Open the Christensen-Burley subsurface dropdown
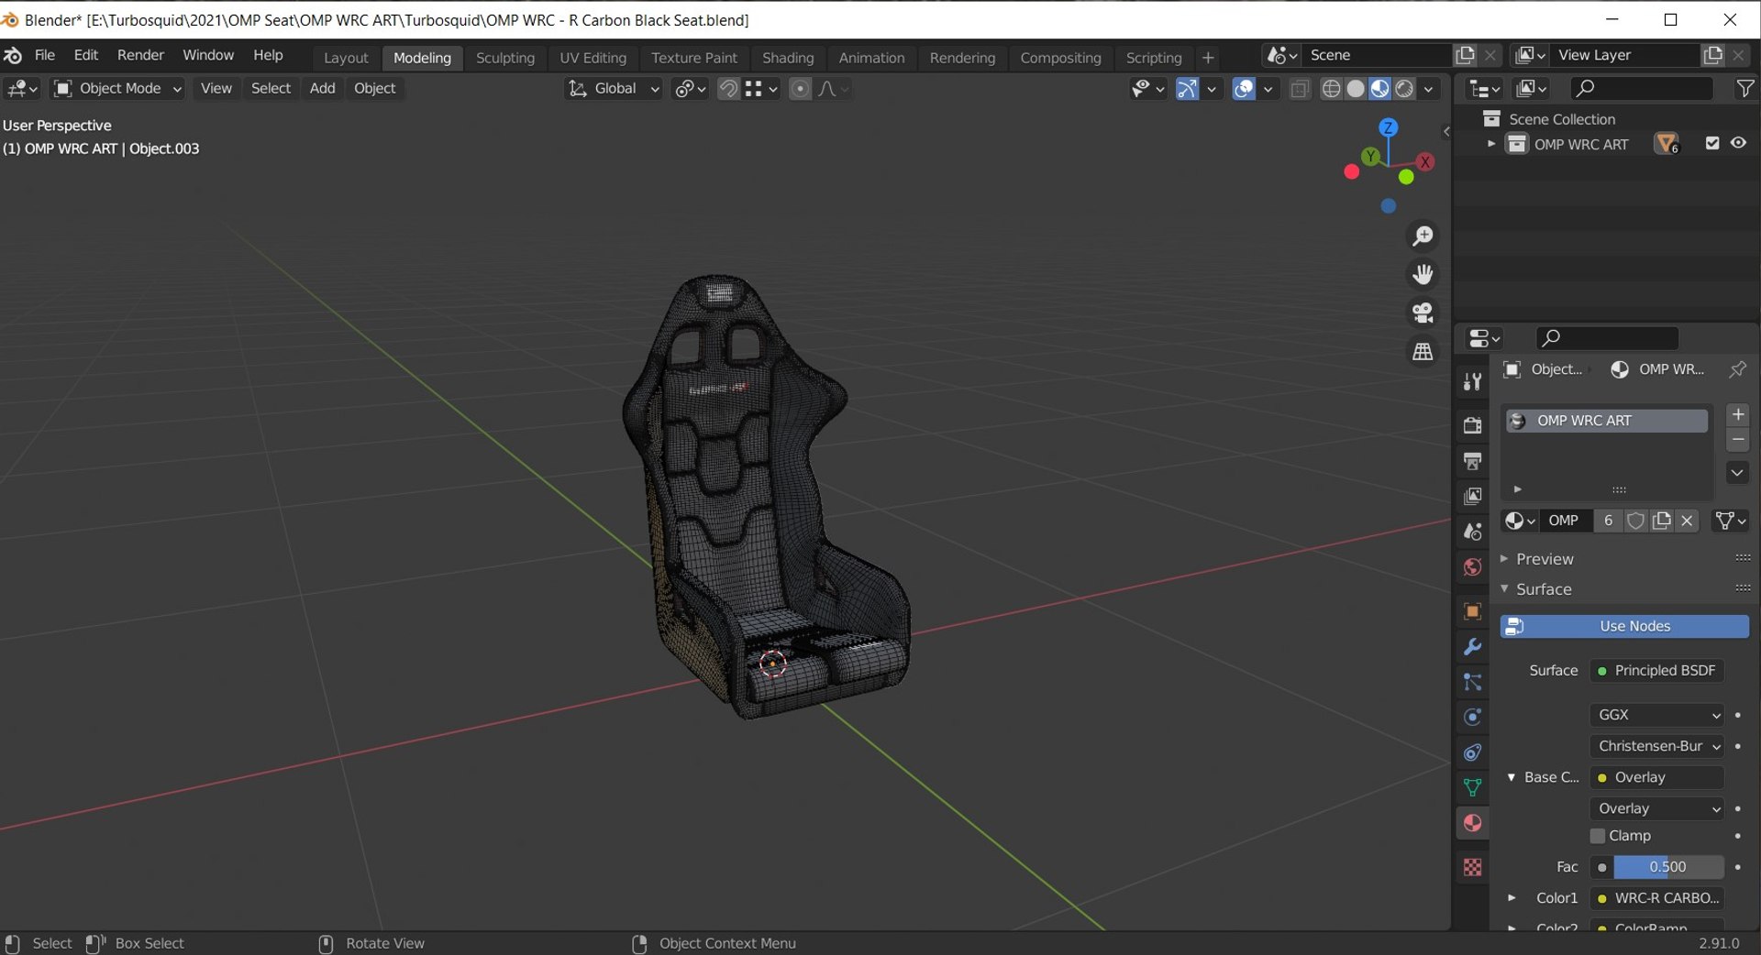This screenshot has width=1761, height=955. (1657, 746)
